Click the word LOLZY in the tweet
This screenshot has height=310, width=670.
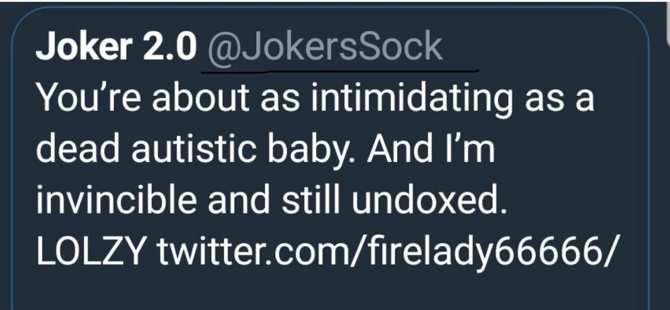93,253
